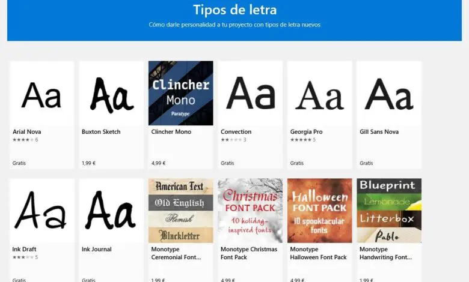Viewport: 469px width, 282px height.
Task: Open the Halloween Font Pack cover
Action: coord(320,211)
